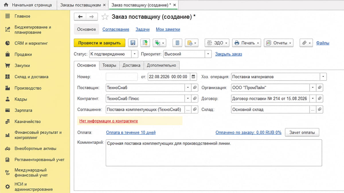Go forward with the right arrow button
This screenshot has height=193, width=344.
click(x=92, y=17)
